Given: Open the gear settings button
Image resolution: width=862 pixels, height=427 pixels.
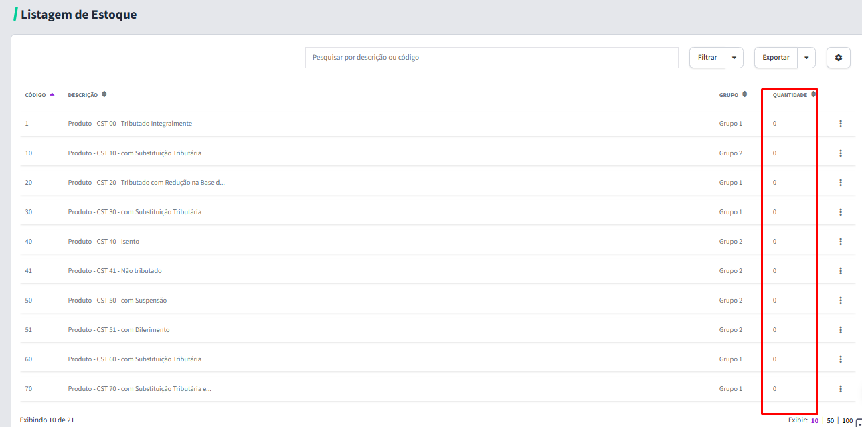Looking at the screenshot, I should pyautogui.click(x=838, y=58).
